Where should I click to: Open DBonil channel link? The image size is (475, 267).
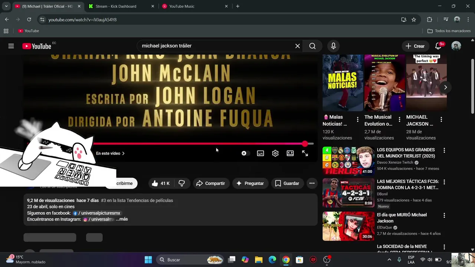point(382,194)
